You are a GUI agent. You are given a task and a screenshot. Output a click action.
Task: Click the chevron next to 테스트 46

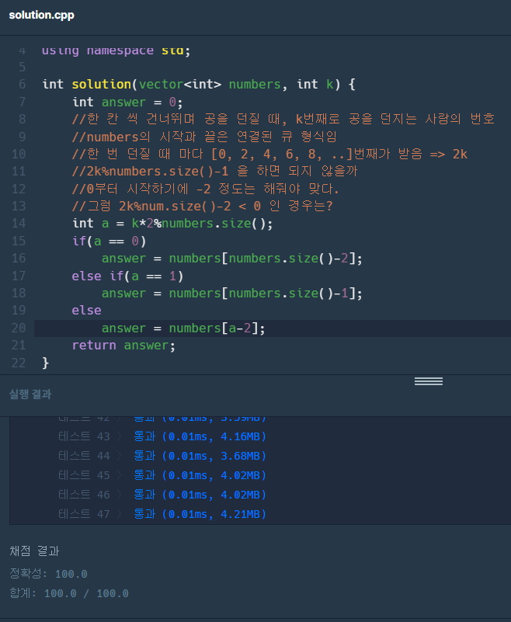(x=120, y=495)
